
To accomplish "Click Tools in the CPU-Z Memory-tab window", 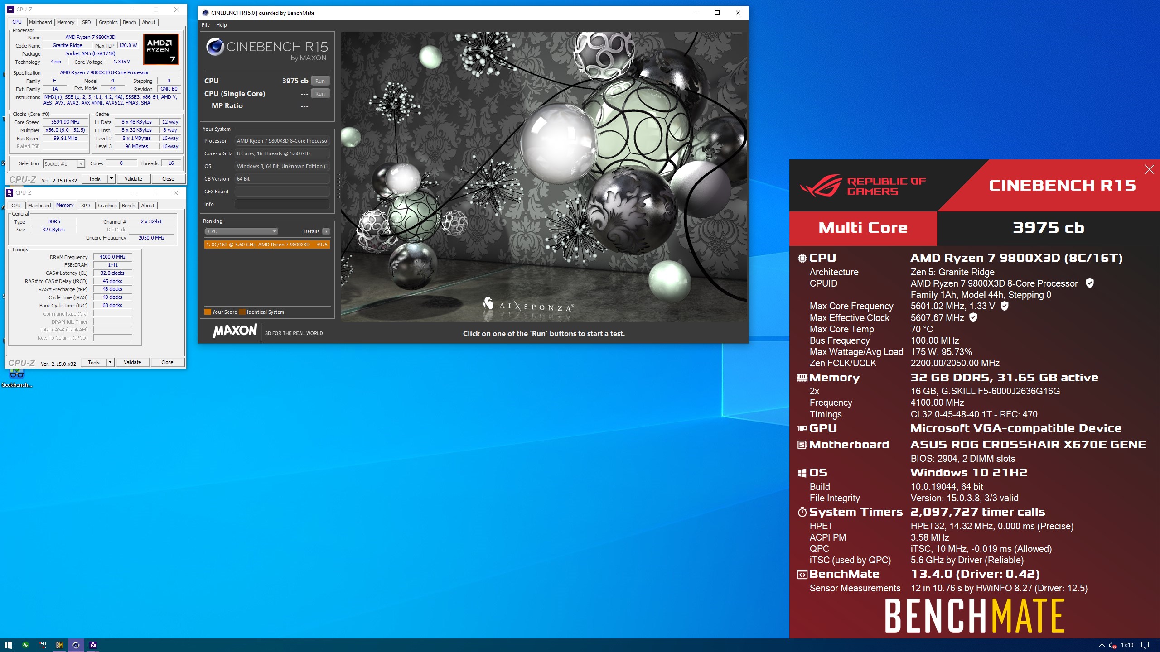I will 94,362.
